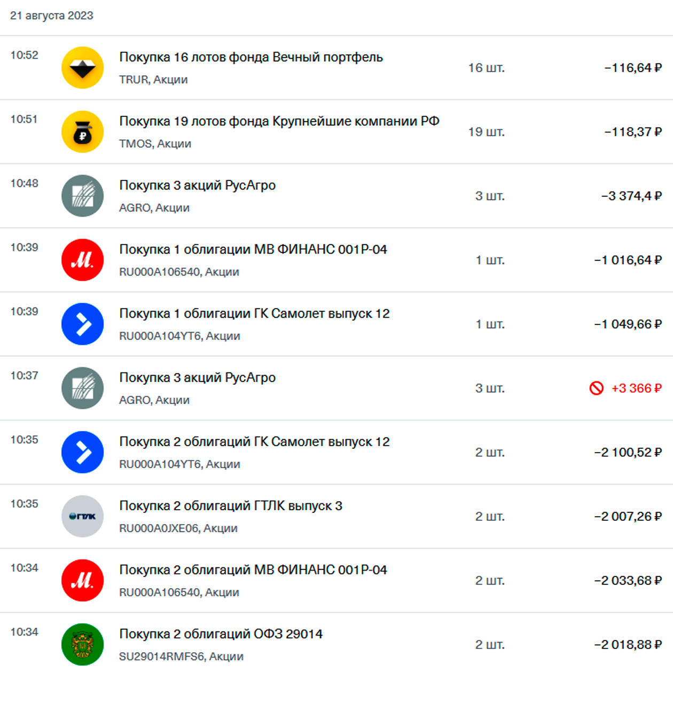Image resolution: width=673 pixels, height=720 pixels.
Task: Click the amount −3 374,4 ₽
Action: (x=631, y=196)
